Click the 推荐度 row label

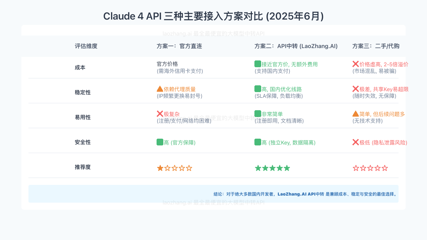pos(83,167)
